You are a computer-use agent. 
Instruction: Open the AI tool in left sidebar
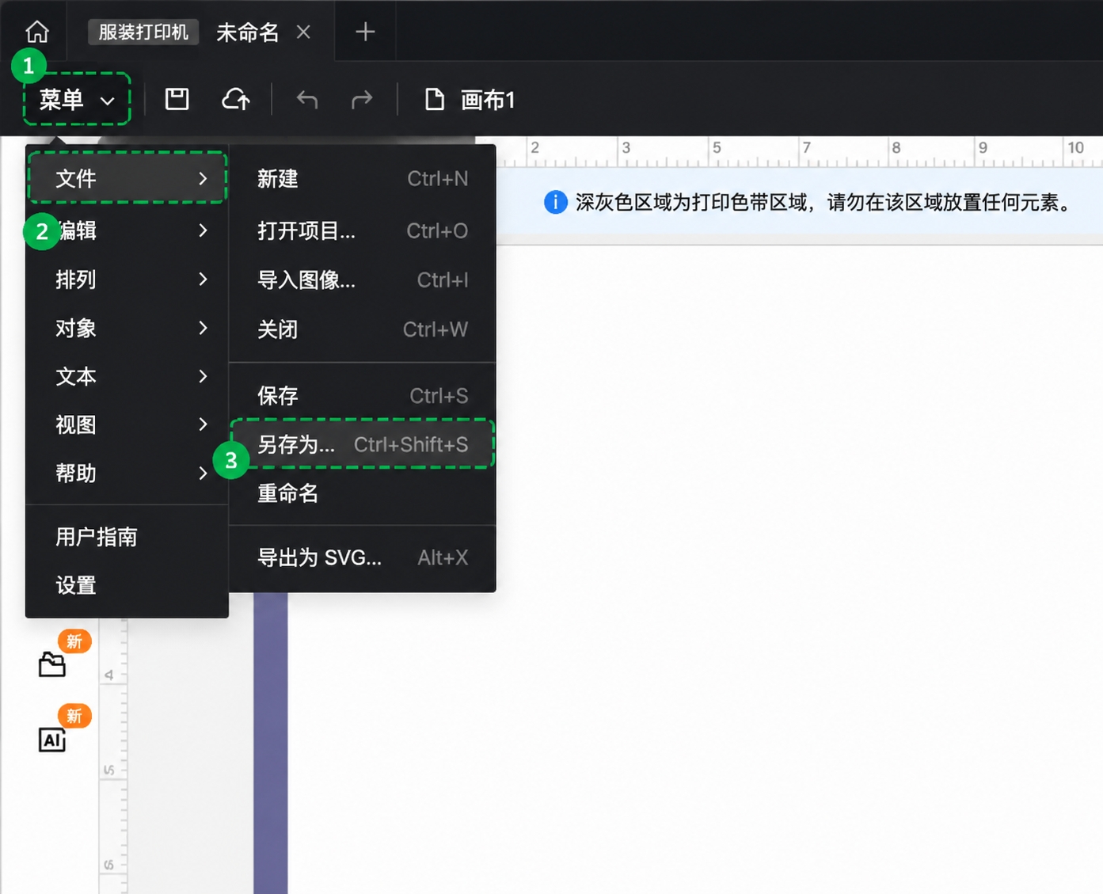(x=52, y=740)
